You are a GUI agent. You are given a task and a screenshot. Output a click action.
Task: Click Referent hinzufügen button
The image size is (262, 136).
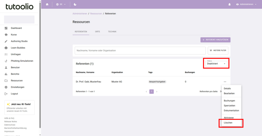[215, 40]
